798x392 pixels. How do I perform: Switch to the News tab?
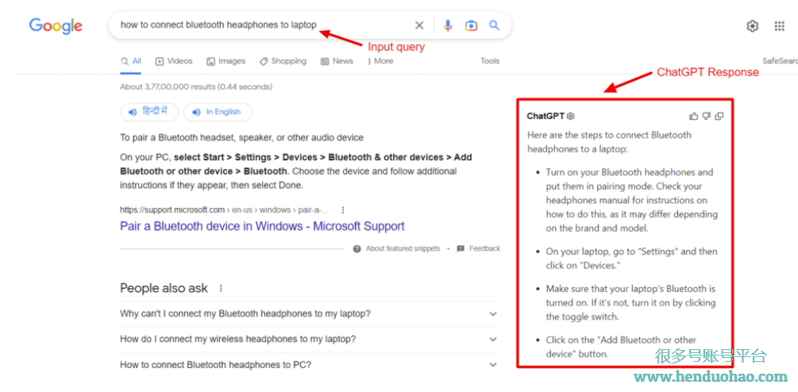coord(337,61)
